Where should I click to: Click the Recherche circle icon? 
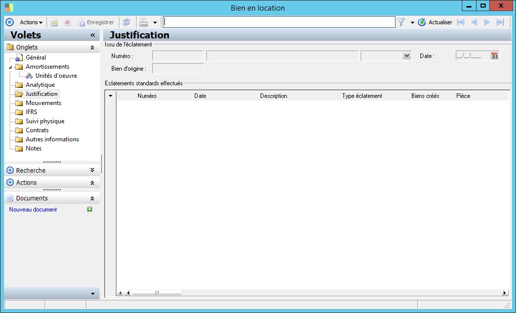click(10, 170)
